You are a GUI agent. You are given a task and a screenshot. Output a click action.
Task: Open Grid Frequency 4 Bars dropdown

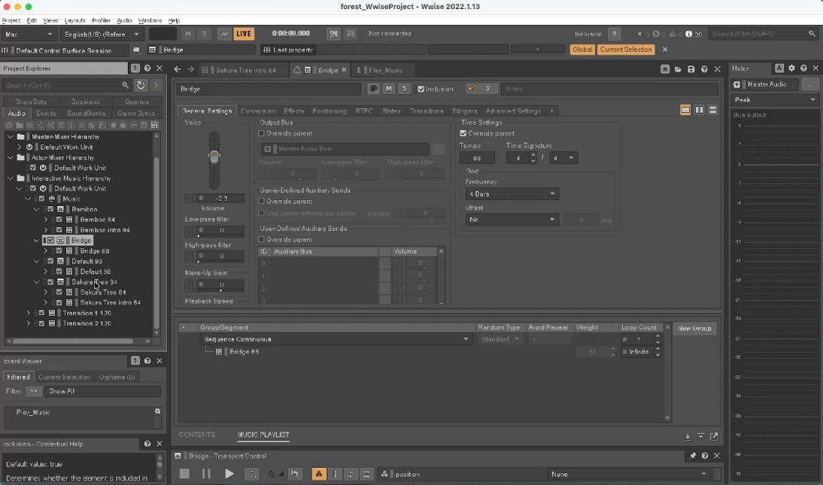512,194
